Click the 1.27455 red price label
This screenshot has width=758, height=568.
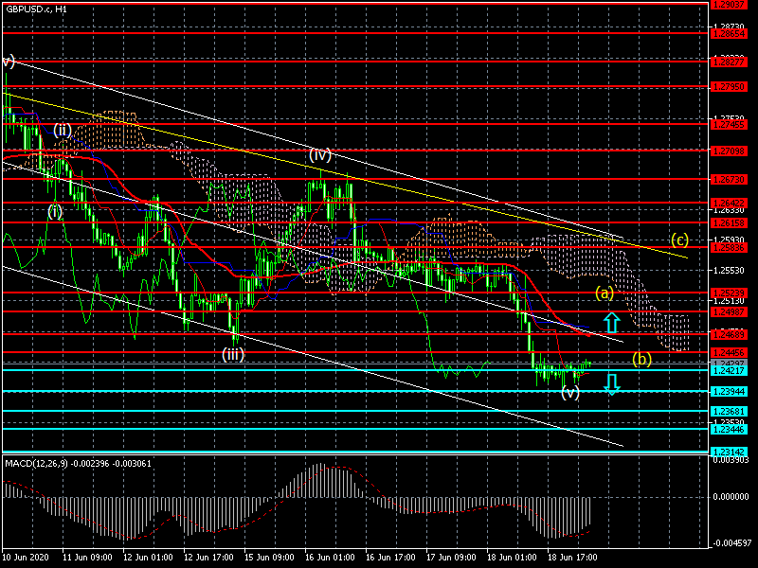click(x=728, y=125)
